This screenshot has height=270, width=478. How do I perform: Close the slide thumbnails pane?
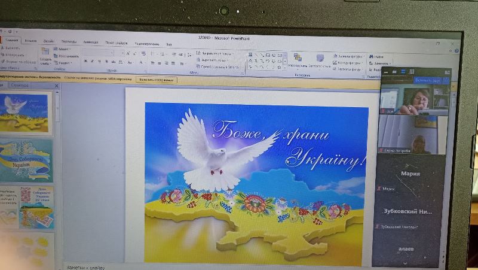(x=56, y=86)
